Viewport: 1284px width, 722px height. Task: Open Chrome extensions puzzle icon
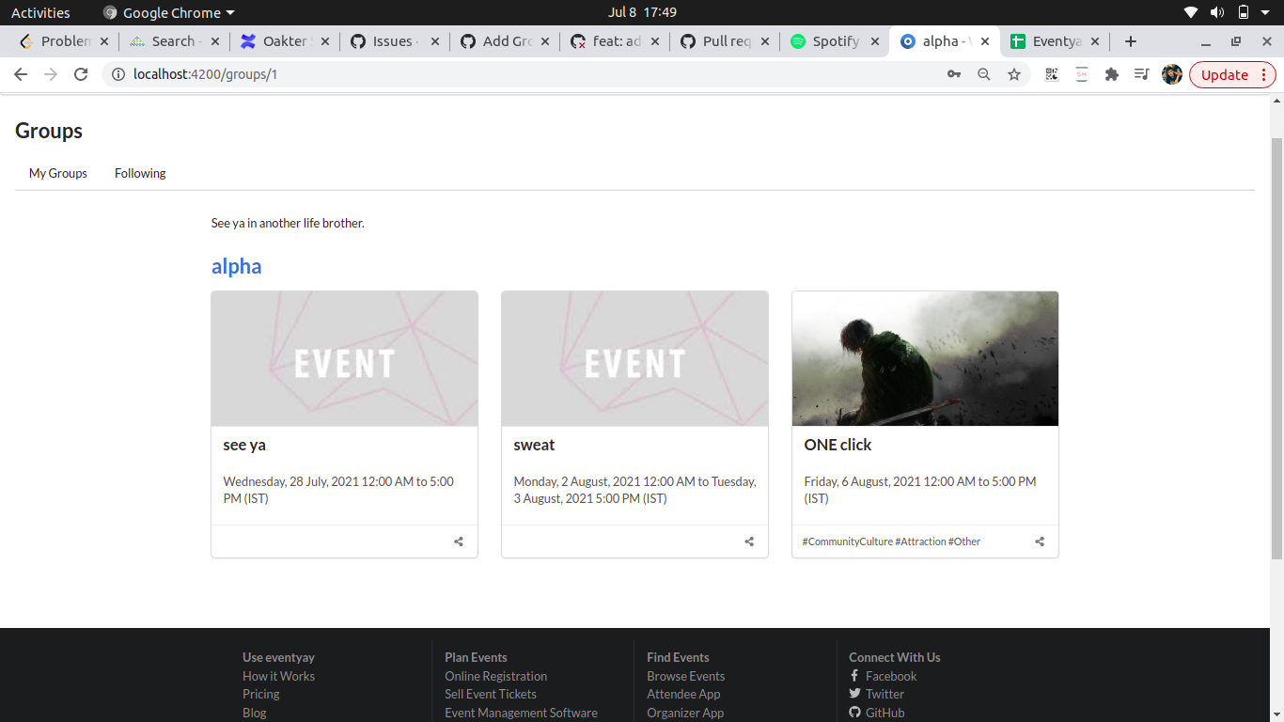pyautogui.click(x=1112, y=74)
